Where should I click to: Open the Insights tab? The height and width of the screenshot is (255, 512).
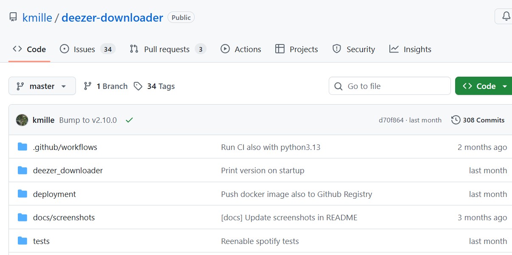pyautogui.click(x=410, y=49)
